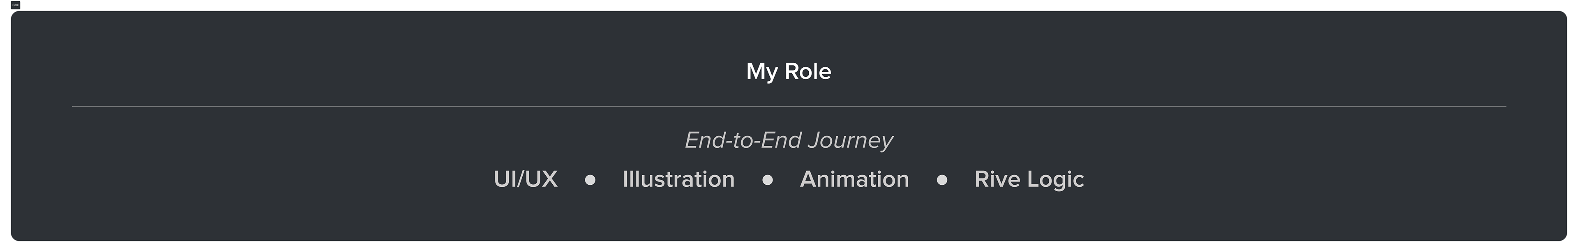The height and width of the screenshot is (252, 1578).
Task: Select the My Role heading
Action: (x=789, y=71)
